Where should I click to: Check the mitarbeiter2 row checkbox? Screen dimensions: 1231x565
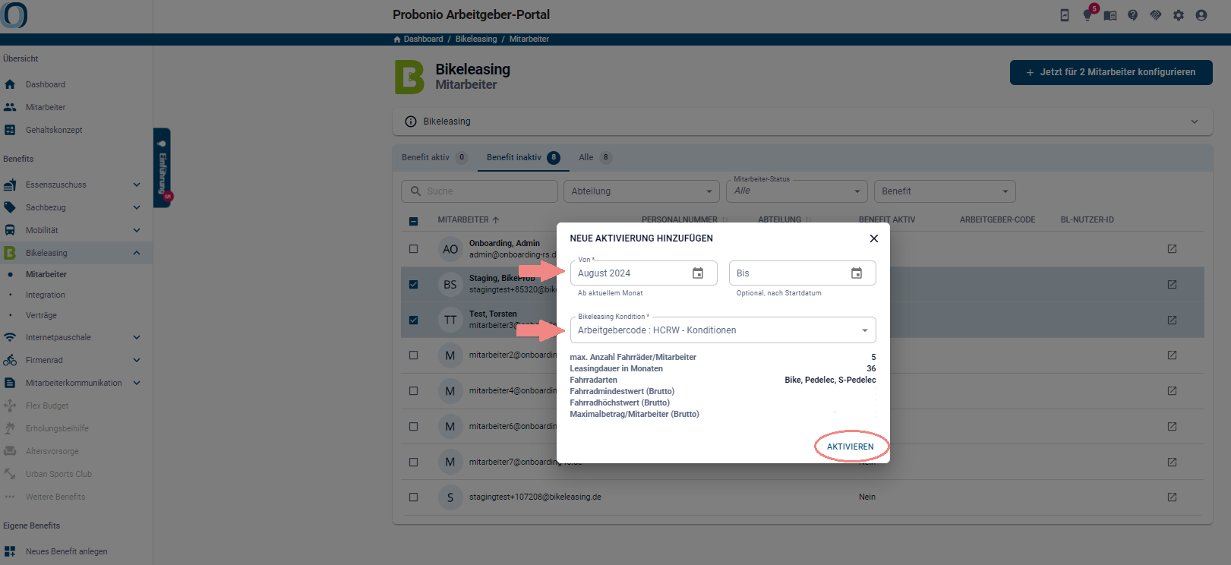click(413, 355)
